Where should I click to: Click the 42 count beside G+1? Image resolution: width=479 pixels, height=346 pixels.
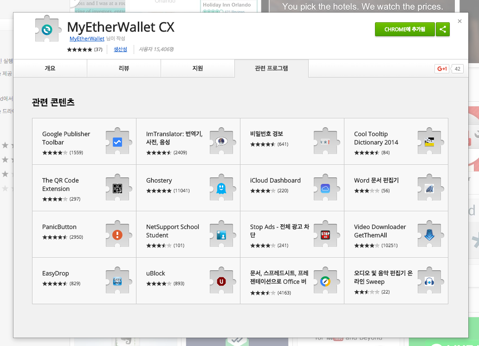tap(457, 69)
